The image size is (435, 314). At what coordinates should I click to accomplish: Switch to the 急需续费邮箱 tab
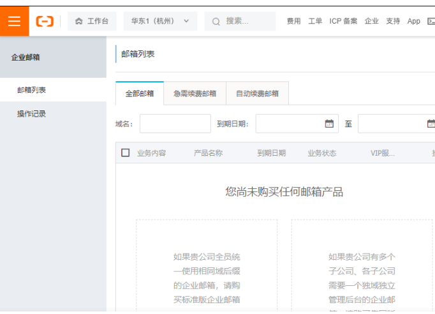click(195, 93)
